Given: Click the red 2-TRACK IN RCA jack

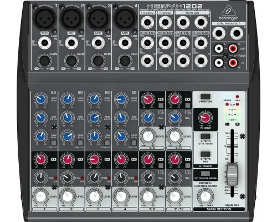Looking at the screenshot, I should 233,63.
